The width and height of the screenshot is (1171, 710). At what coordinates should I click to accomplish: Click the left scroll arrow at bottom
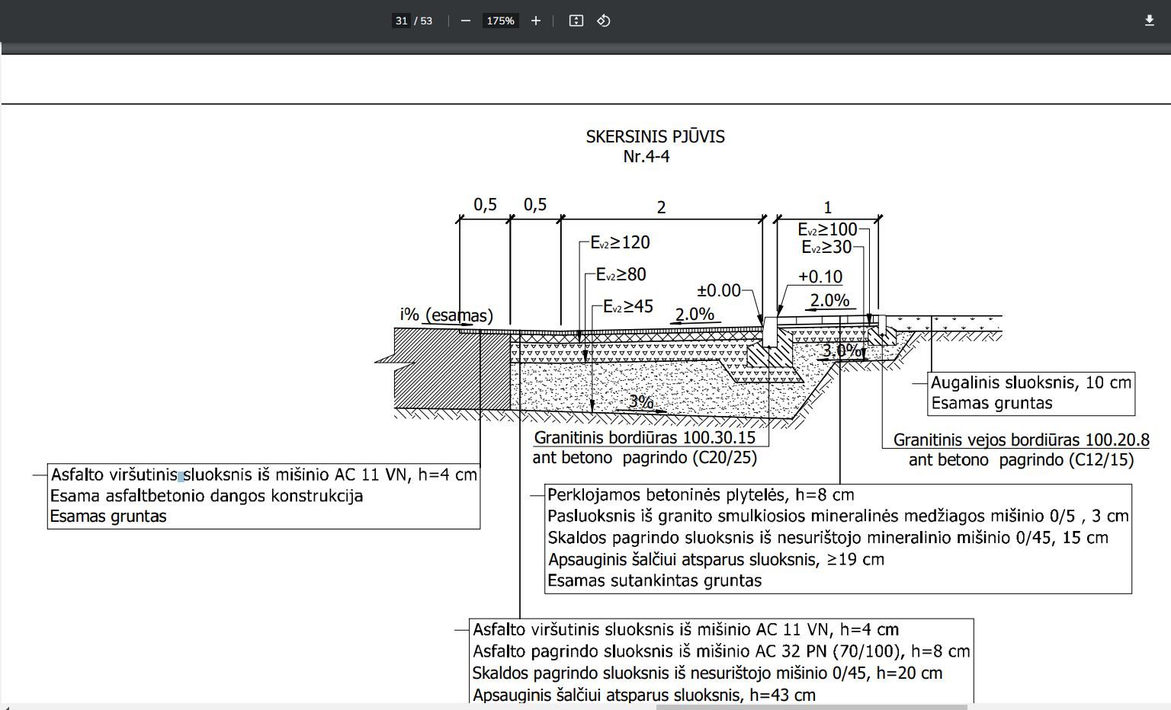point(6,706)
